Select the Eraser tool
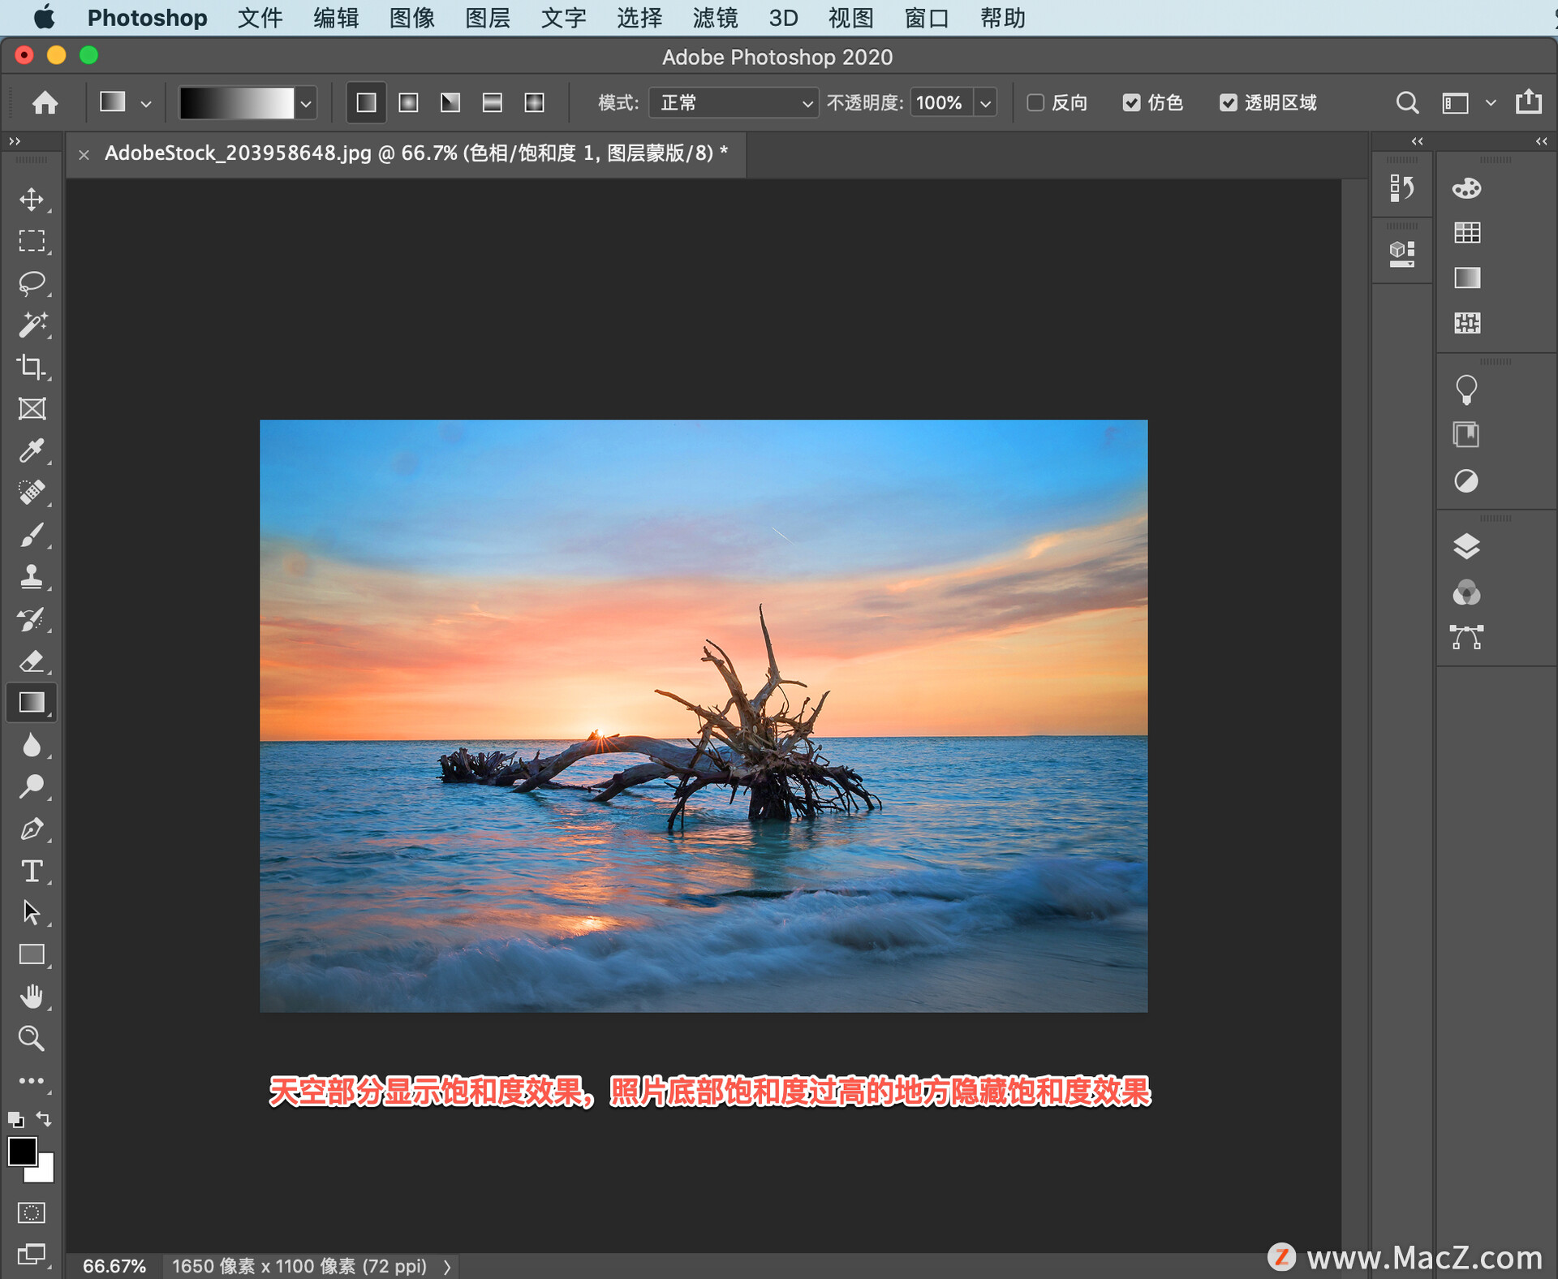The image size is (1558, 1279). [32, 661]
